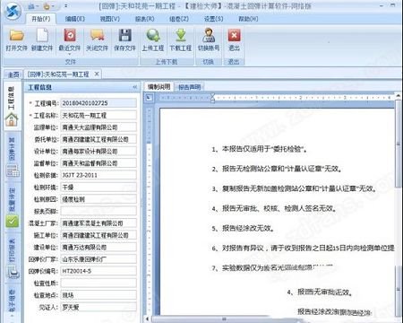Click the line '5、报告经涂改无效'
This screenshot has width=403, height=323.
pos(243,228)
